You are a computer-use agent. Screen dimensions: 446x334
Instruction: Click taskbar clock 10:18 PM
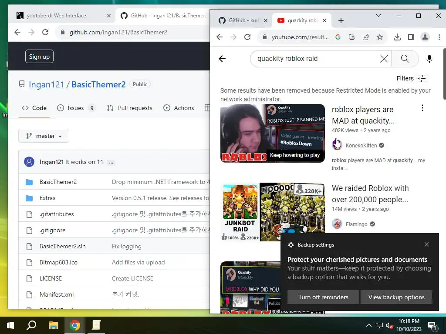tap(409, 325)
